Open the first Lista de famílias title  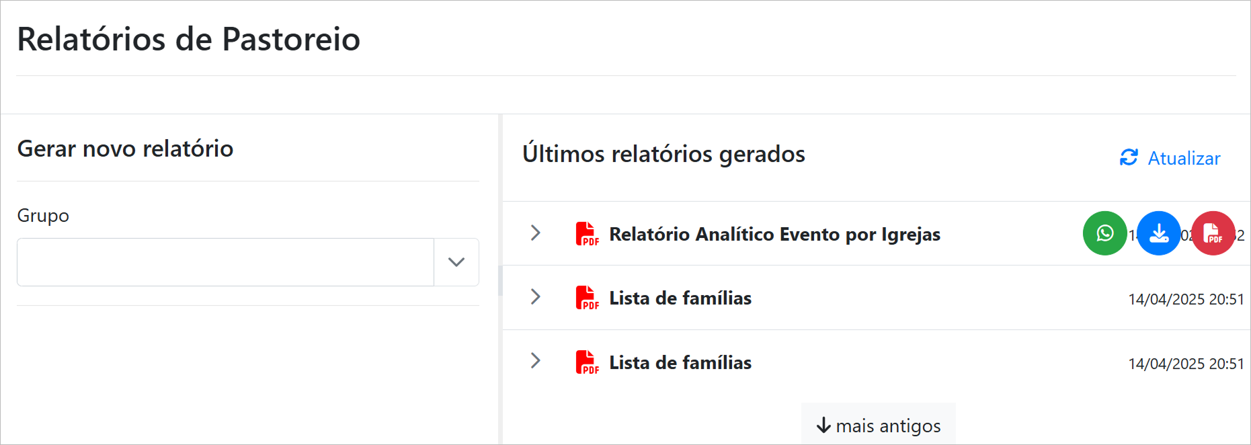click(680, 298)
